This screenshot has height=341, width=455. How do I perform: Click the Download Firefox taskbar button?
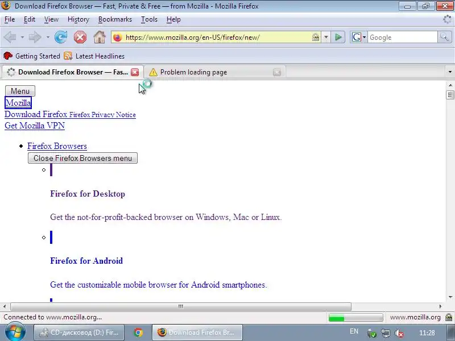tap(197, 332)
